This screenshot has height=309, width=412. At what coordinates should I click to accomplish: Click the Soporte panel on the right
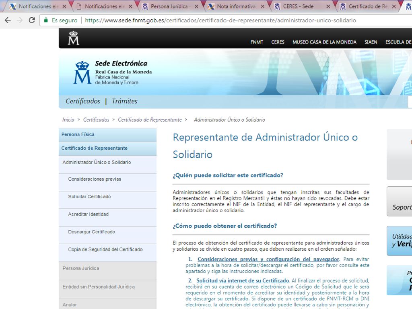tap(400, 202)
